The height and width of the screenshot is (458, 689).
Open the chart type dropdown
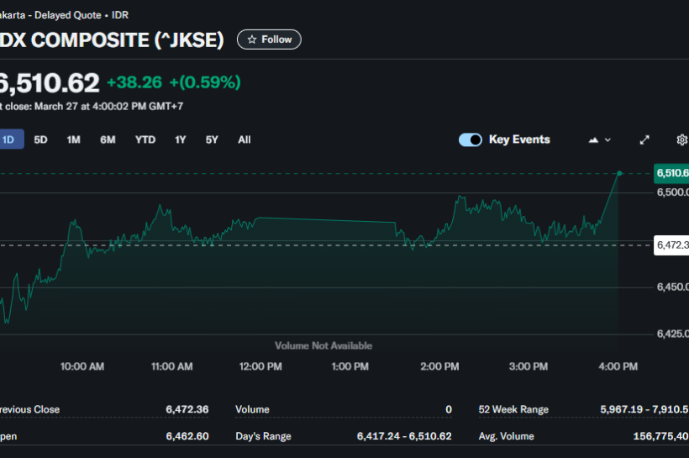599,140
